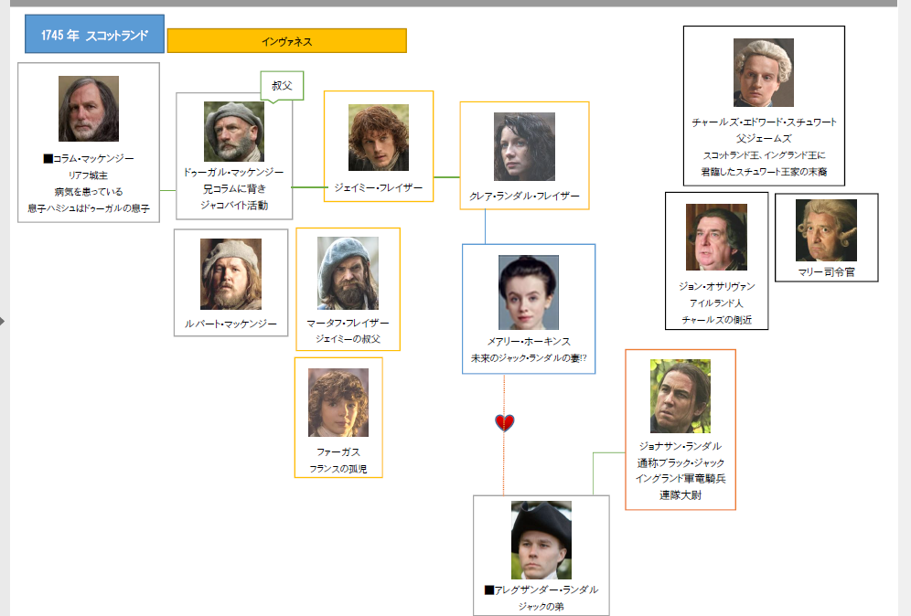Click the マリー司令官 portrait
The image size is (911, 616).
[826, 230]
